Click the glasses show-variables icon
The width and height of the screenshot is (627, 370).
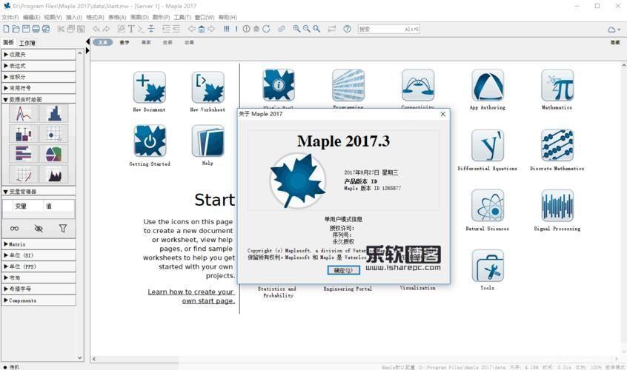[x=14, y=229]
